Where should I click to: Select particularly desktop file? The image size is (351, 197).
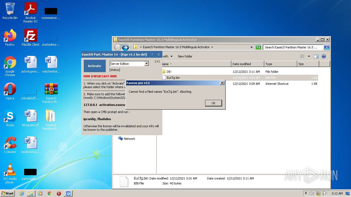[30, 175]
